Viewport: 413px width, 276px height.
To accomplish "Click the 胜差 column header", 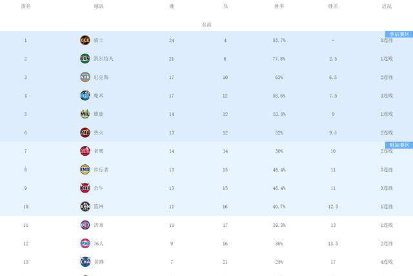I will [333, 6].
